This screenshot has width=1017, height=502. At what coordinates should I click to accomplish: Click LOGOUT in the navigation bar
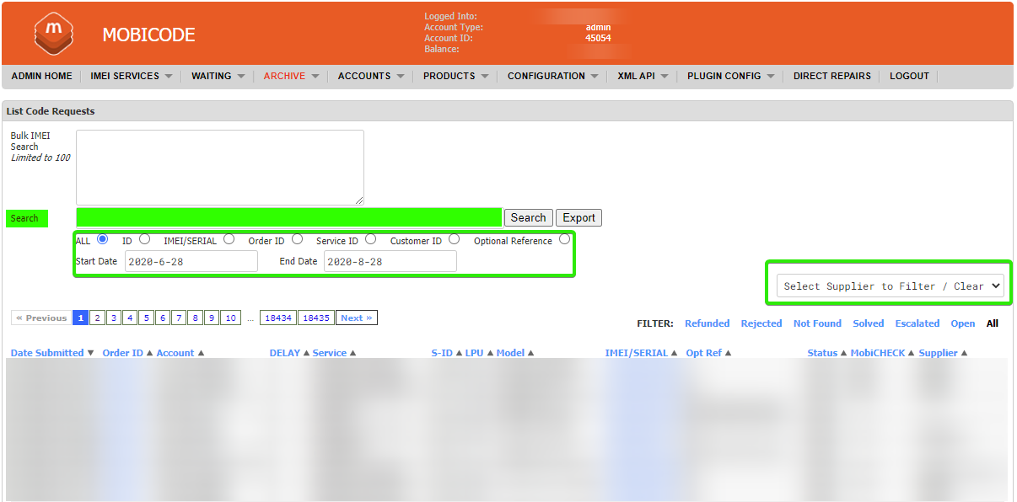[x=909, y=76]
